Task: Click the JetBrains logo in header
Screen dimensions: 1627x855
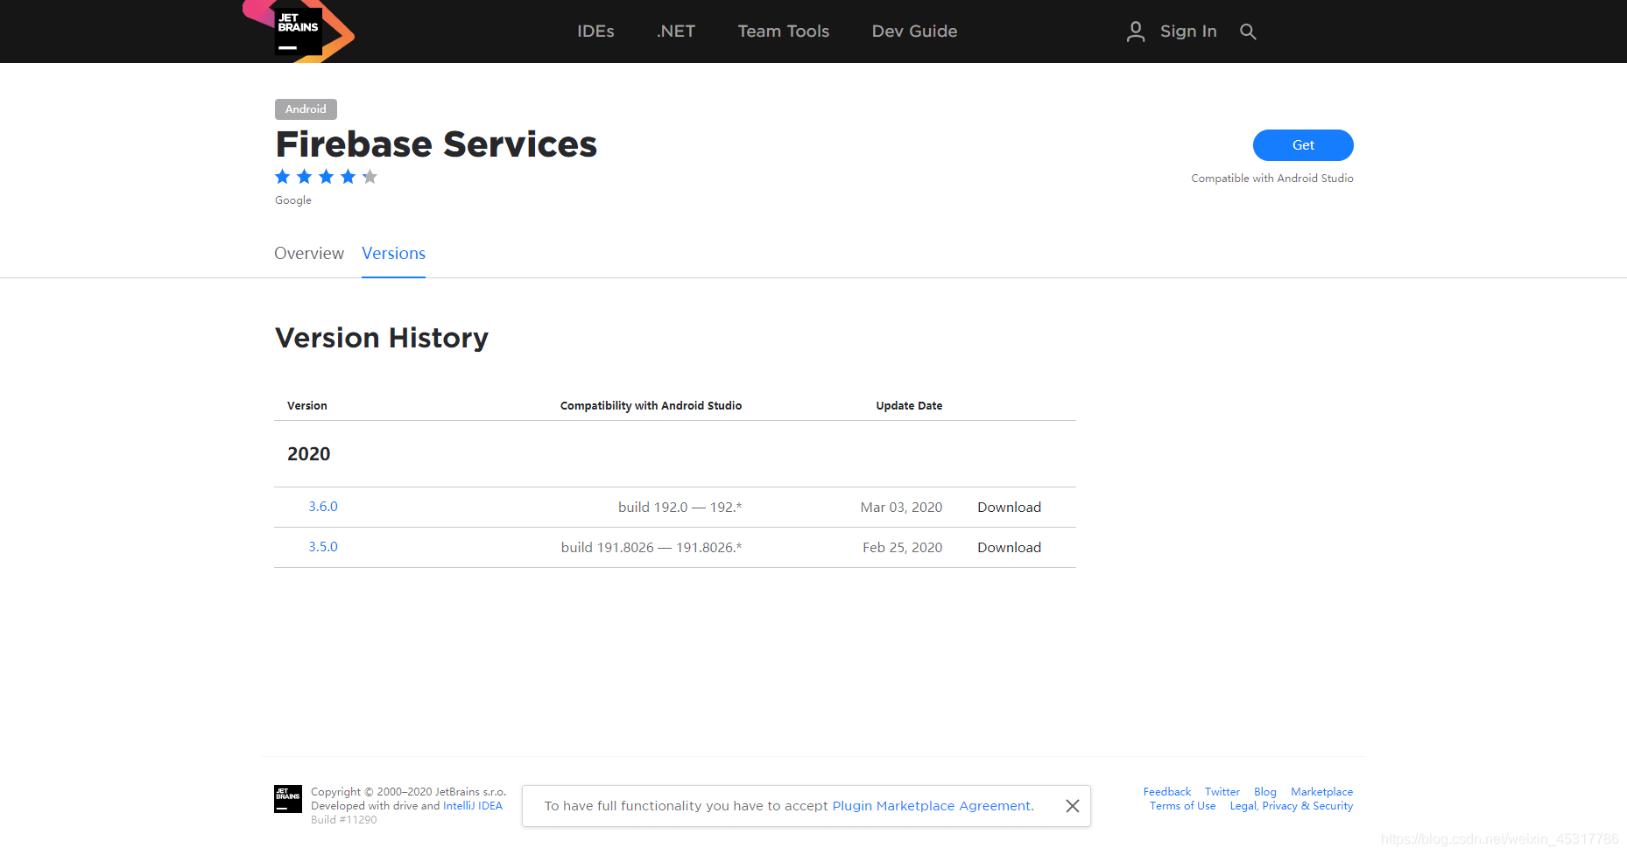Action: 298,31
